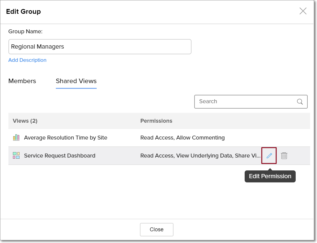Image resolution: width=317 pixels, height=243 pixels.
Task: Select the Average Resolution Time by Site row
Action: pyautogui.click(x=65, y=138)
